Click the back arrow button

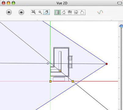[x=9, y=12]
